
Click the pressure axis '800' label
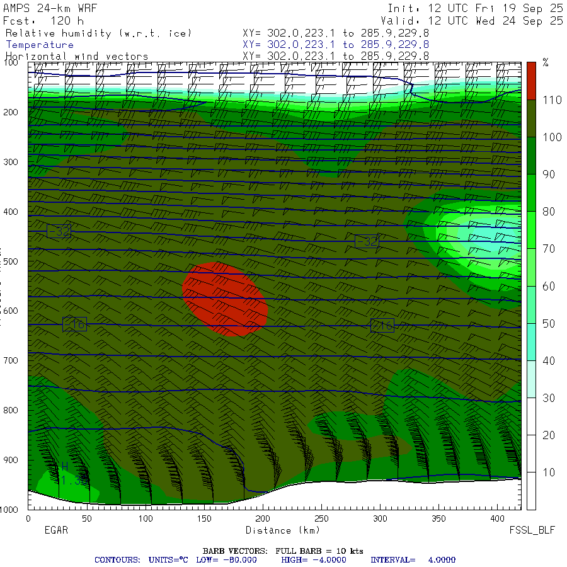[11, 410]
